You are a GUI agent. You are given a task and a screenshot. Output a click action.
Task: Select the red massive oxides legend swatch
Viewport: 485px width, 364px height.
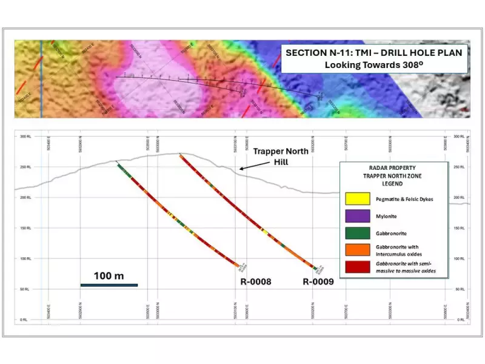coord(358,267)
